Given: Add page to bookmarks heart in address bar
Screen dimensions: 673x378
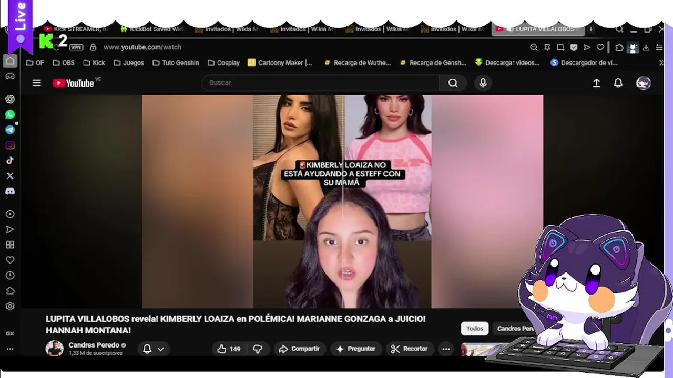Looking at the screenshot, I should [x=600, y=47].
